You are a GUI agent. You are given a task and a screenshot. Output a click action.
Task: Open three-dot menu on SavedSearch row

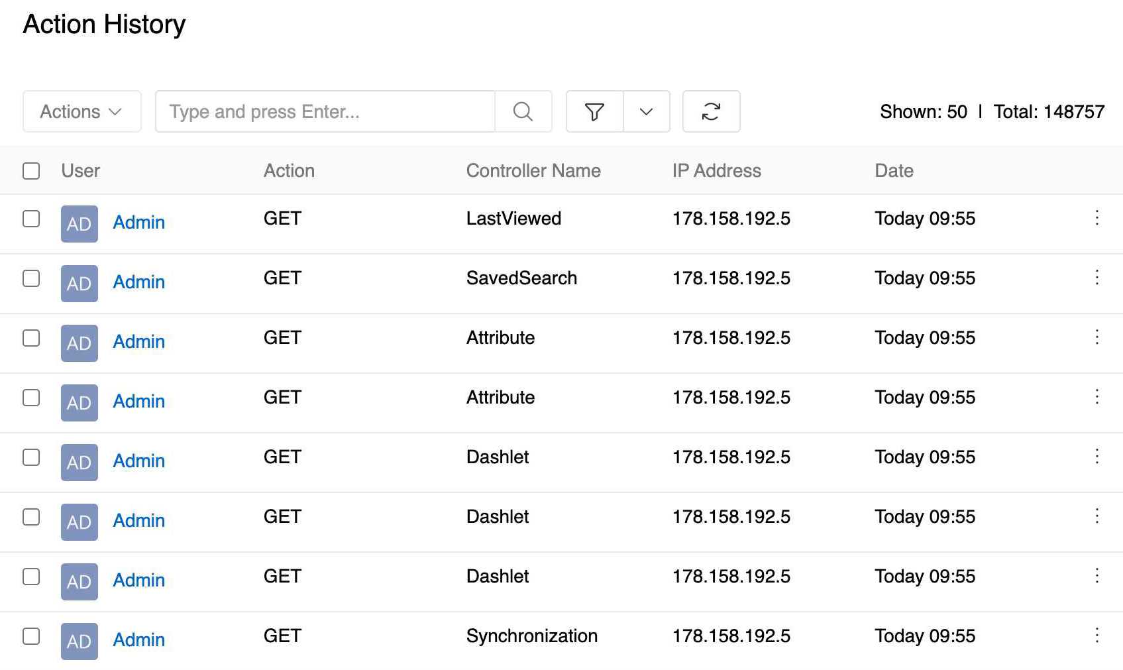pos(1096,278)
